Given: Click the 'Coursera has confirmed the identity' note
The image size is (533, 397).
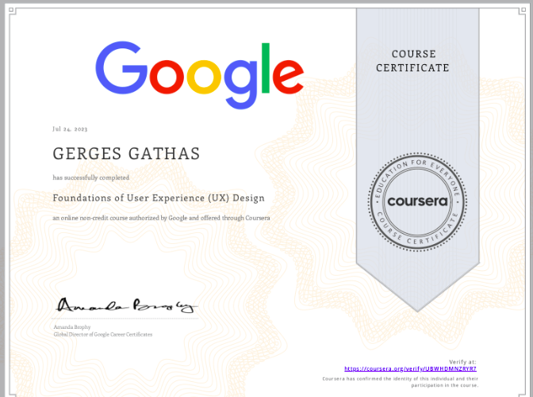Looking at the screenshot, I should pos(400,382).
